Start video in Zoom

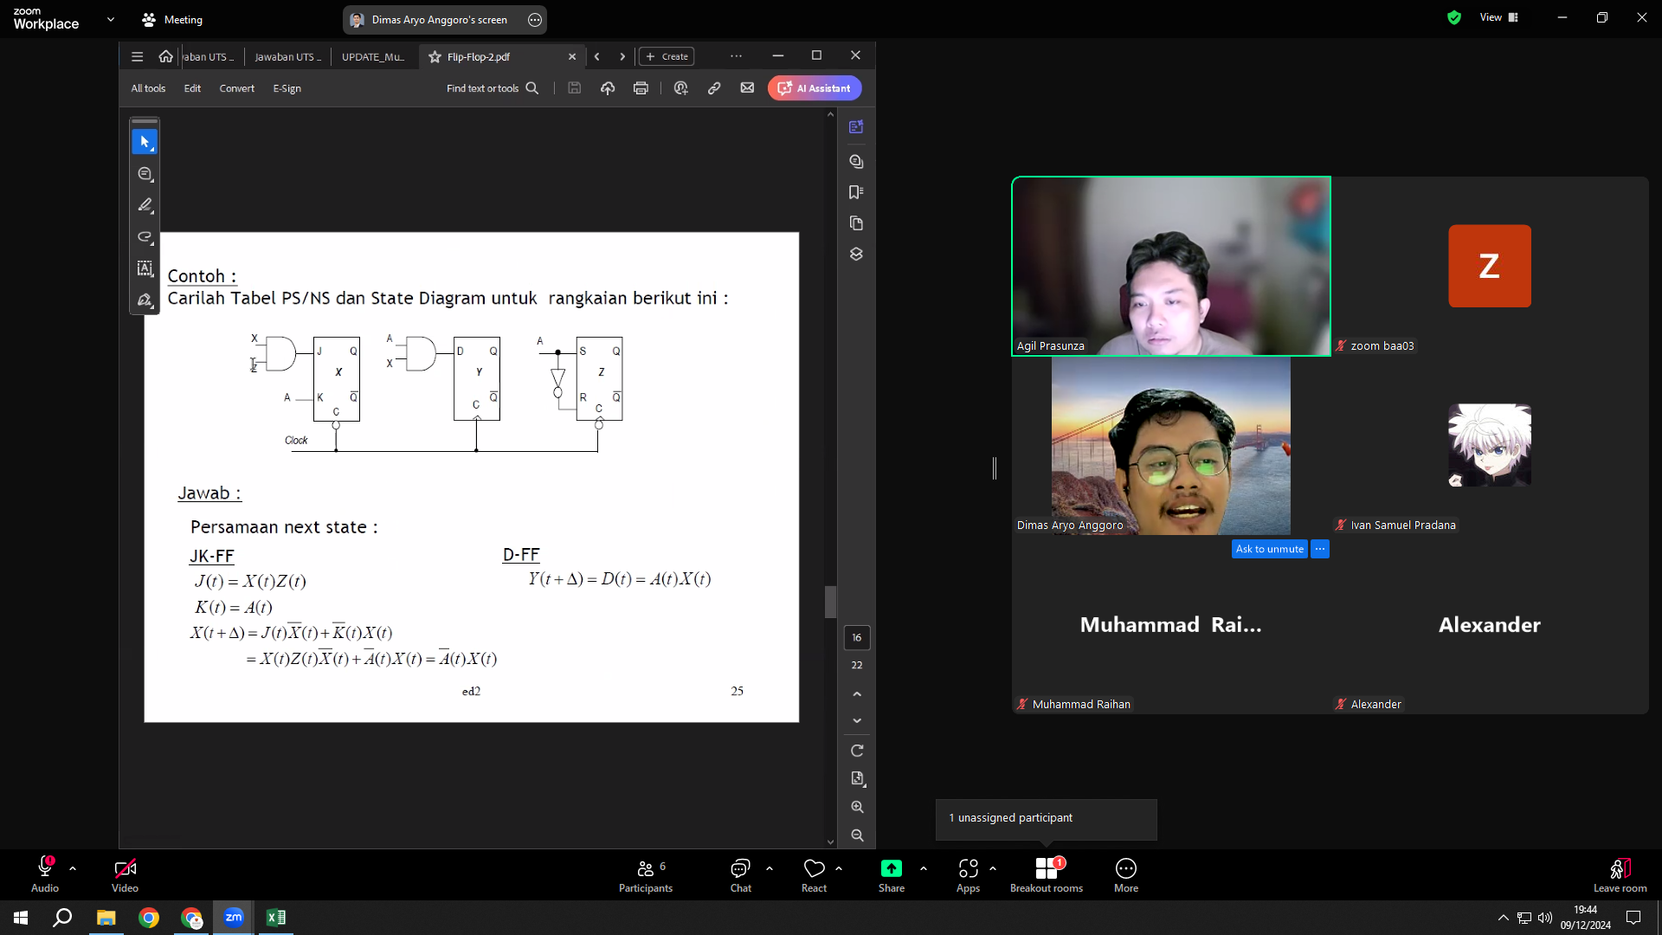click(125, 875)
